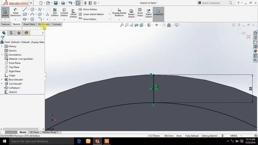Image resolution: width=258 pixels, height=145 pixels.
Task: Open Microsoft Edge from taskbar
Action: coord(79,141)
